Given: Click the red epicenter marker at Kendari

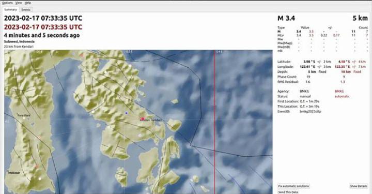Looking at the screenshot, I should click(143, 118).
